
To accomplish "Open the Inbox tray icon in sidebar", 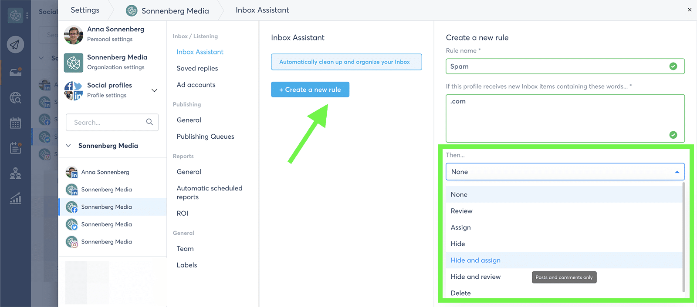I will 16,72.
